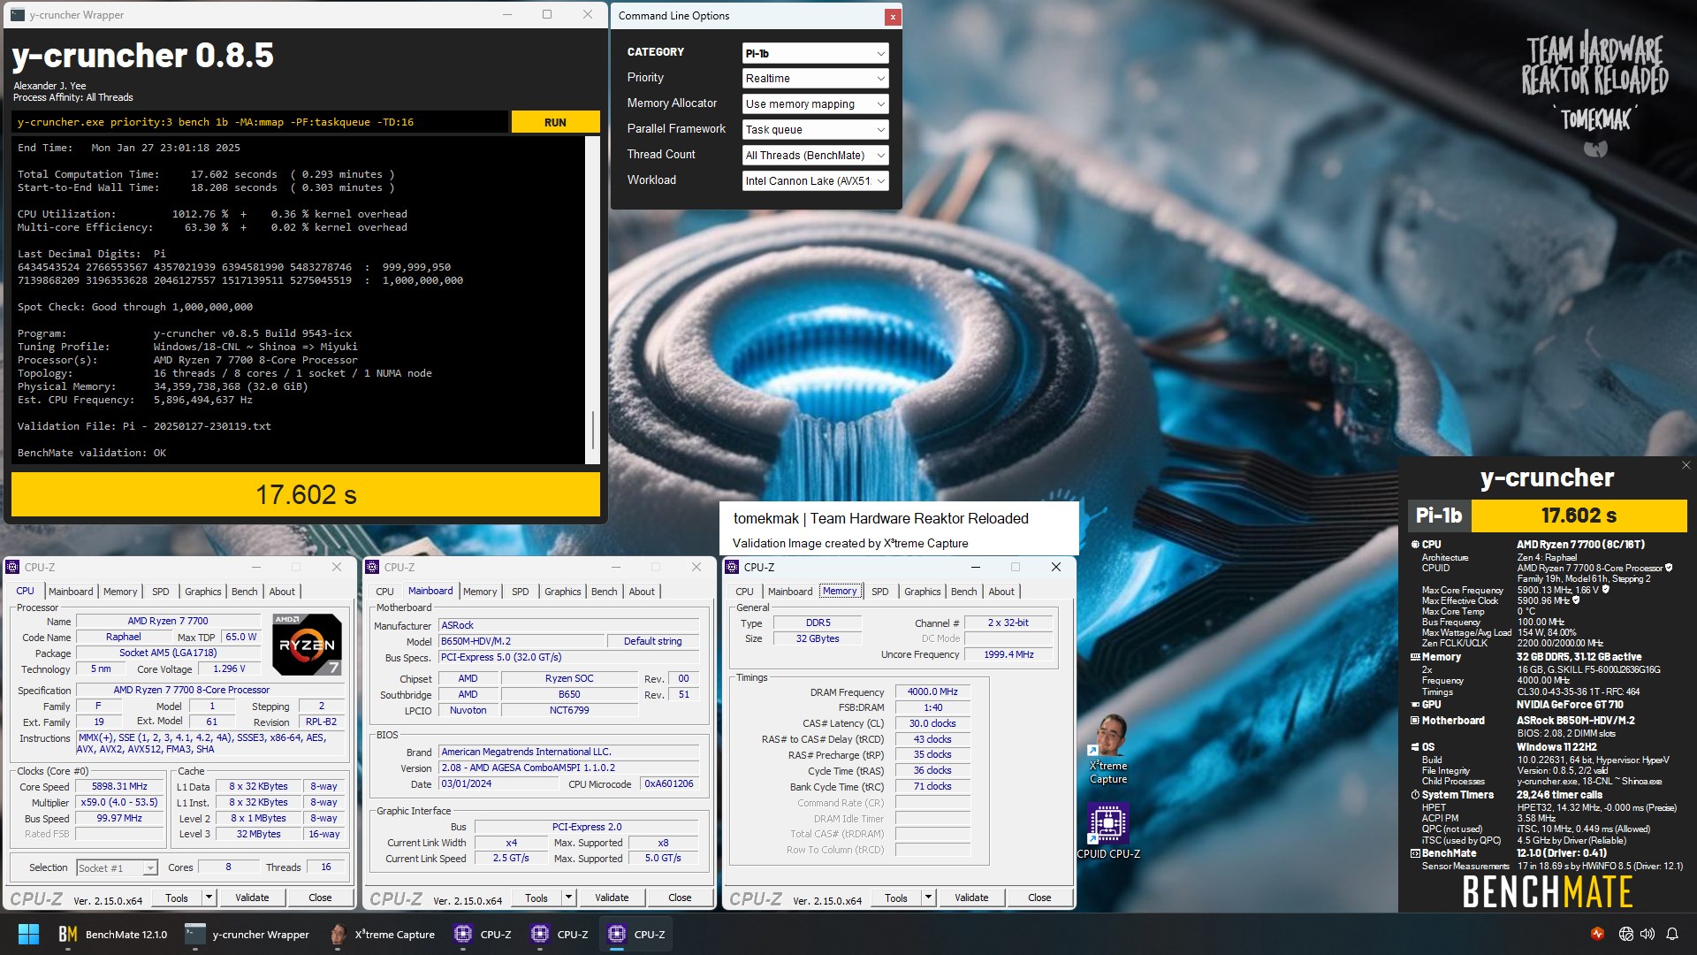The width and height of the screenshot is (1697, 955).
Task: Switch to X³treme Capture on the taskbar
Action: click(384, 934)
